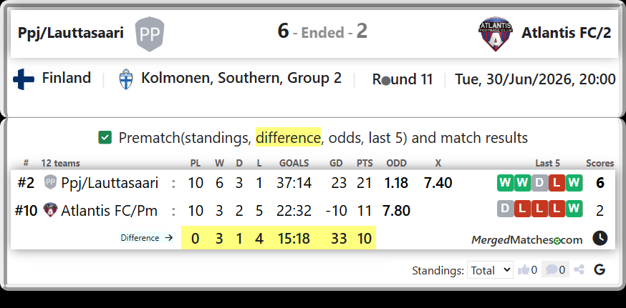Open the Standings Total dropdown

490,270
